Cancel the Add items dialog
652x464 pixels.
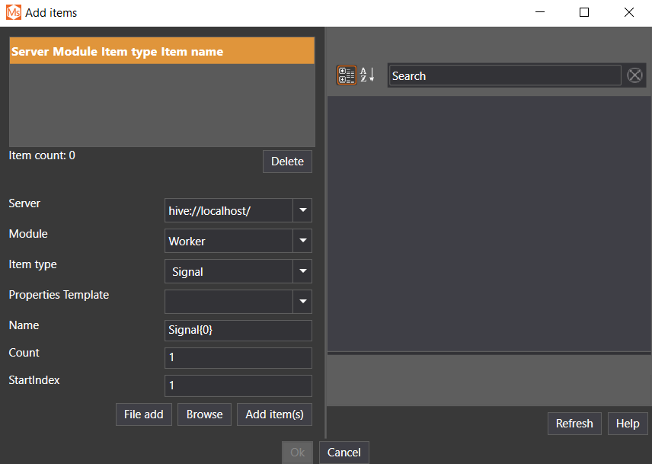coord(344,453)
